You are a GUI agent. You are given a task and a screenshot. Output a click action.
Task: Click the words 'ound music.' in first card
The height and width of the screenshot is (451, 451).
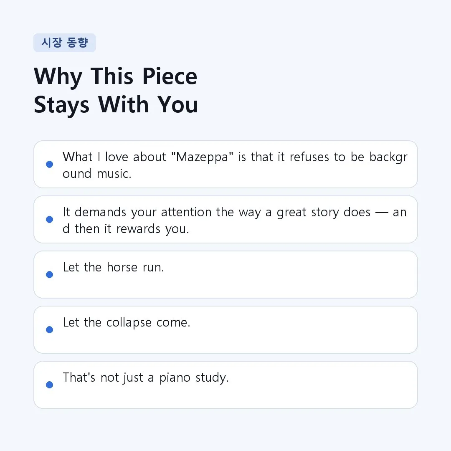point(97,174)
